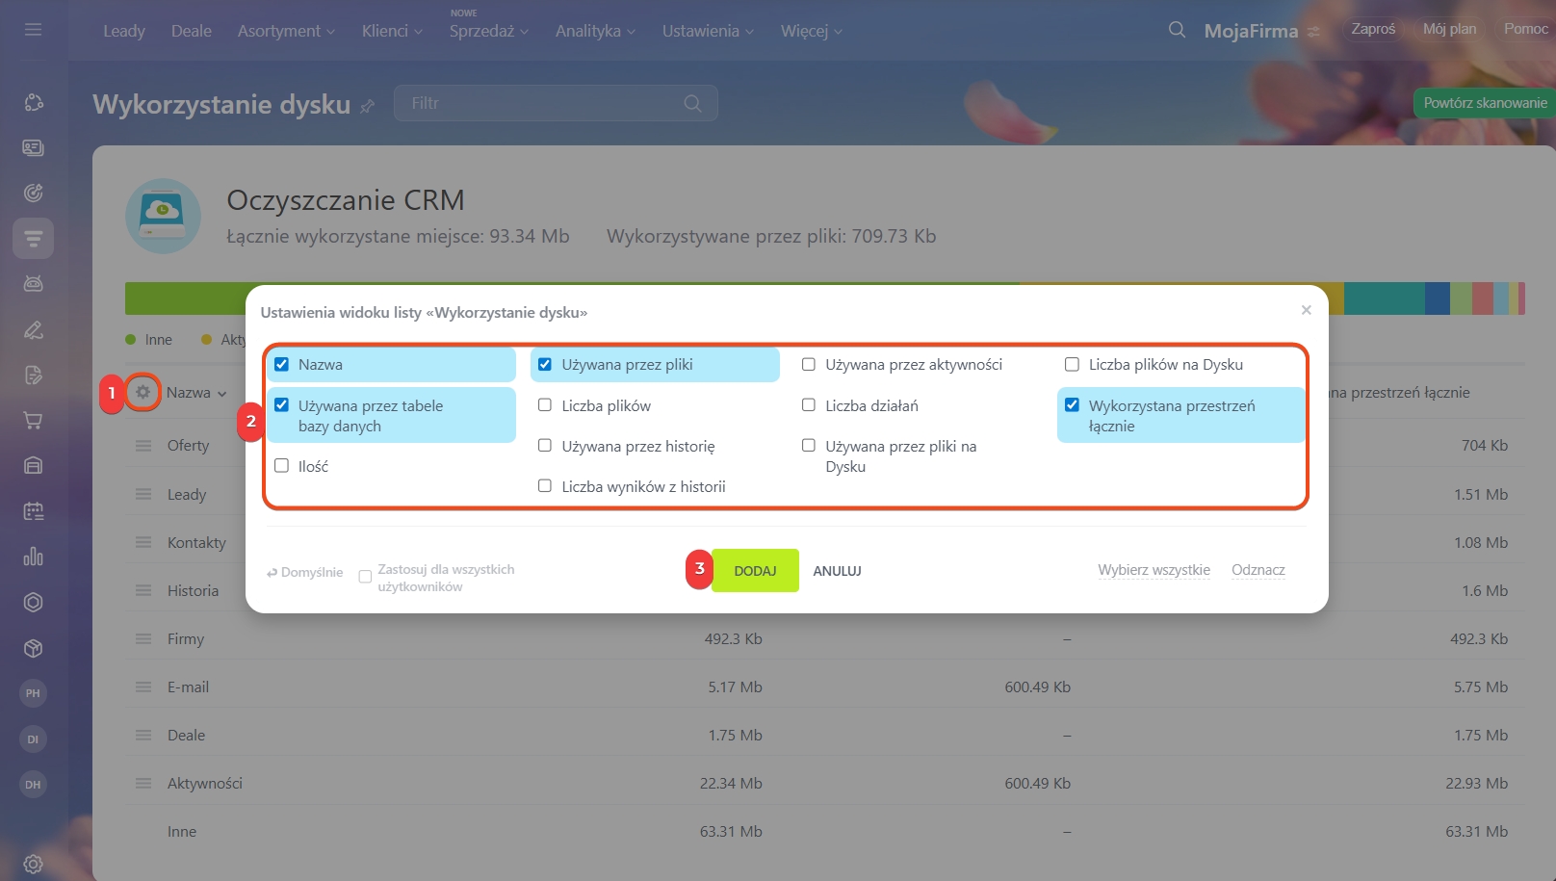
Task: Enable the Liczba plików checkbox
Action: 545,405
